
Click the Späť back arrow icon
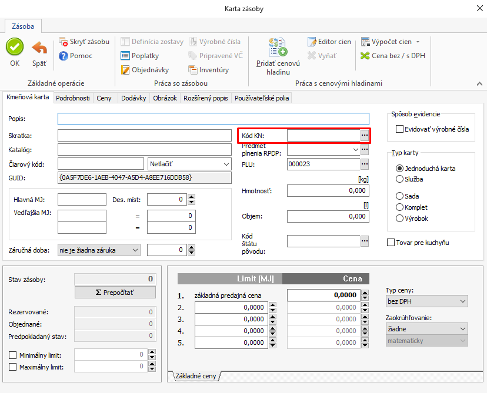(39, 47)
